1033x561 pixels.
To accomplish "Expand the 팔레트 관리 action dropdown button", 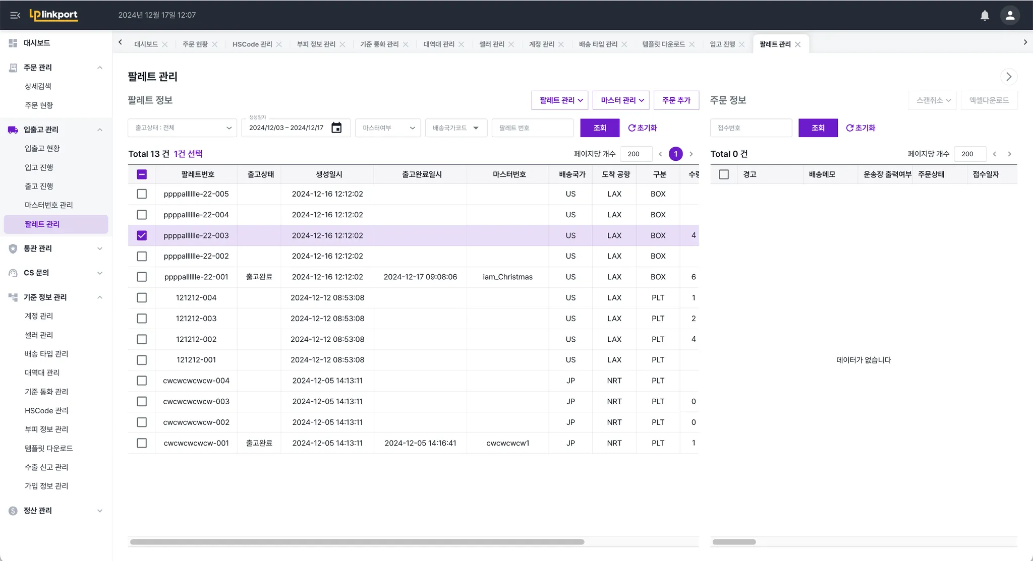I will (560, 100).
